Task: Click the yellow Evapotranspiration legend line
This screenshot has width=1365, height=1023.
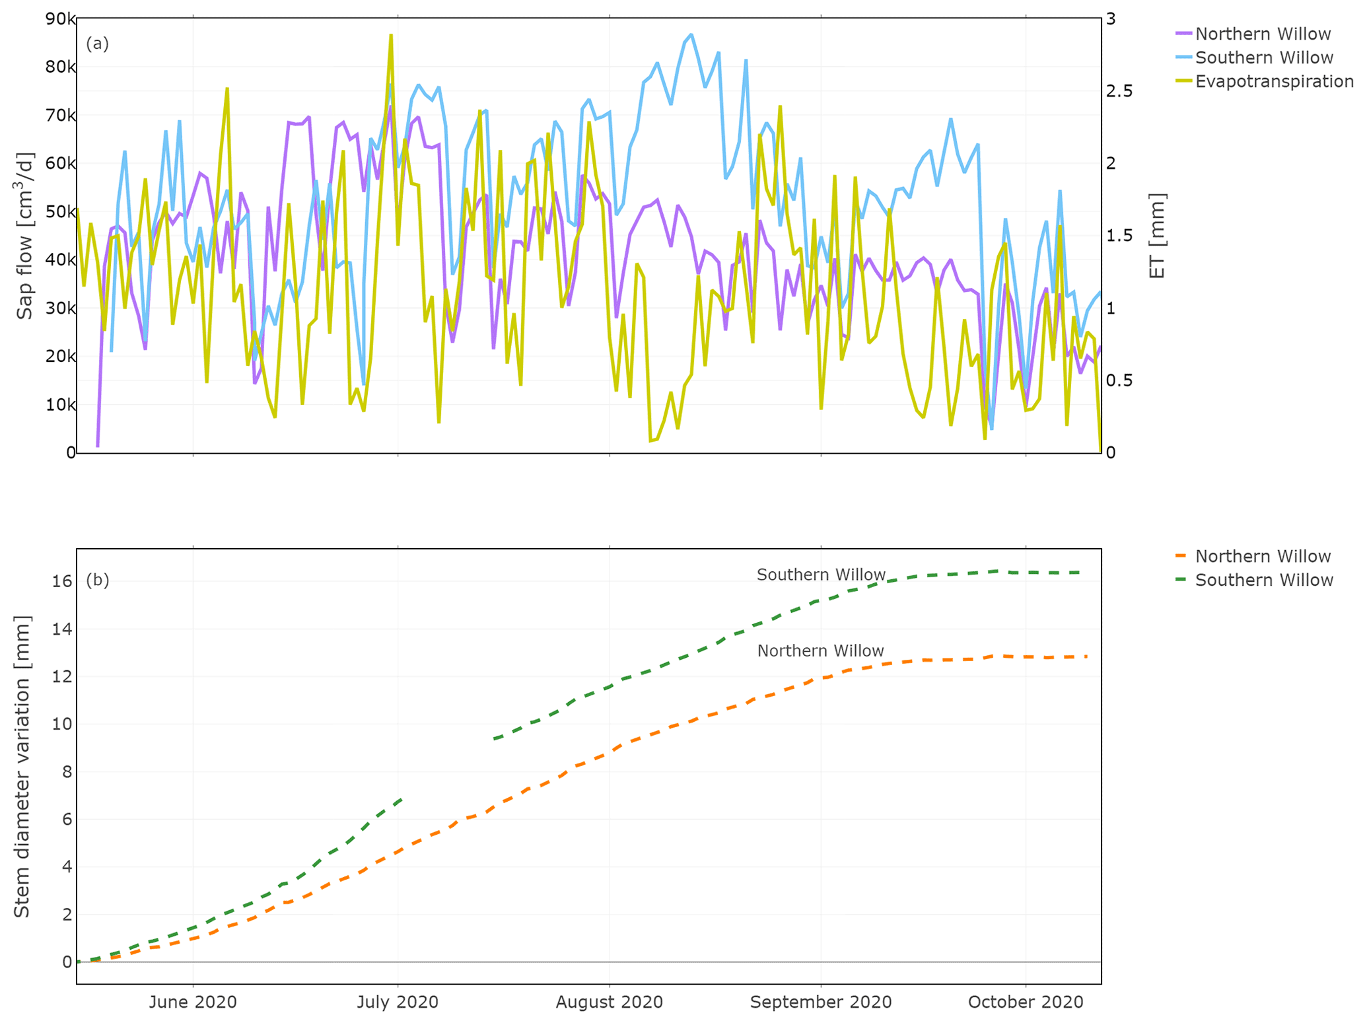Action: [1184, 81]
